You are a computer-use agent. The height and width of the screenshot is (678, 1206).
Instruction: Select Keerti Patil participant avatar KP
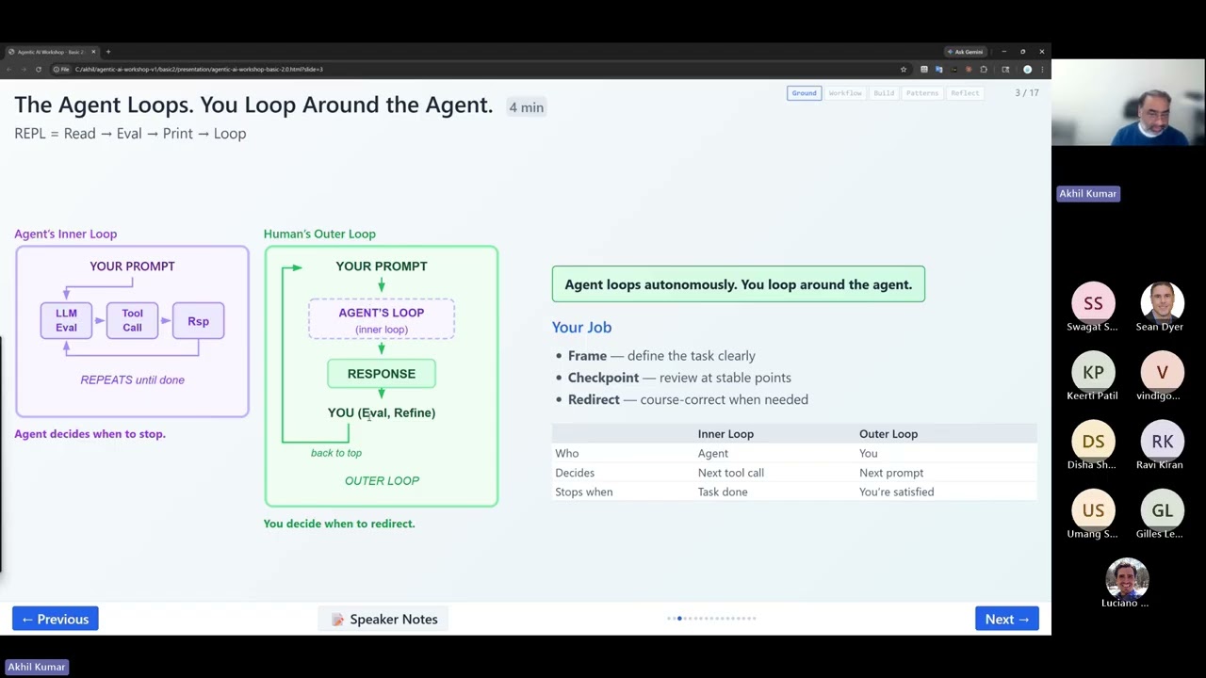(1093, 372)
